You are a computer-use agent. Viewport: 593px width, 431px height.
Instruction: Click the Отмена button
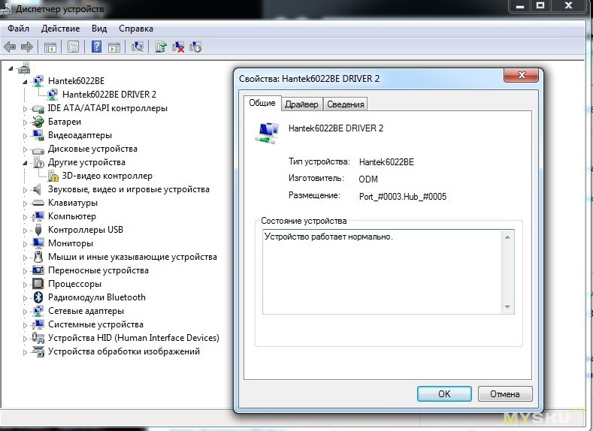coord(505,394)
